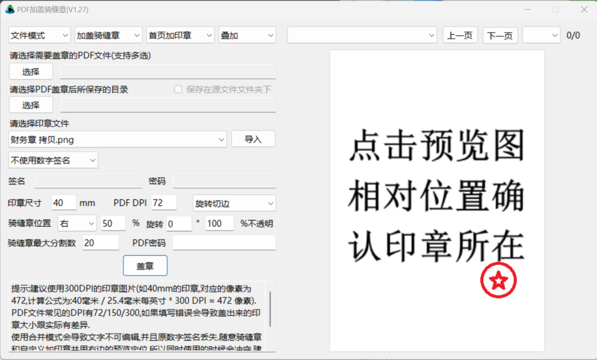
Task: Click inside the PDF密码 password field
Action: pos(223,242)
